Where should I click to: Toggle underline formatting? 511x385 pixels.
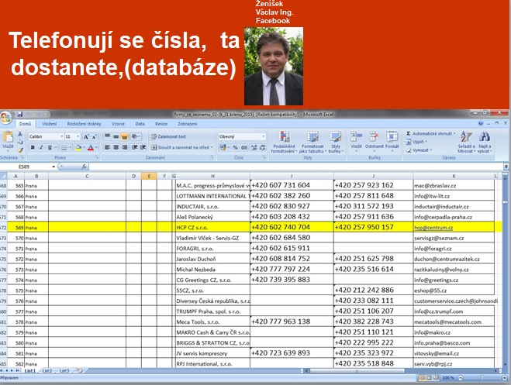pyautogui.click(x=50, y=148)
